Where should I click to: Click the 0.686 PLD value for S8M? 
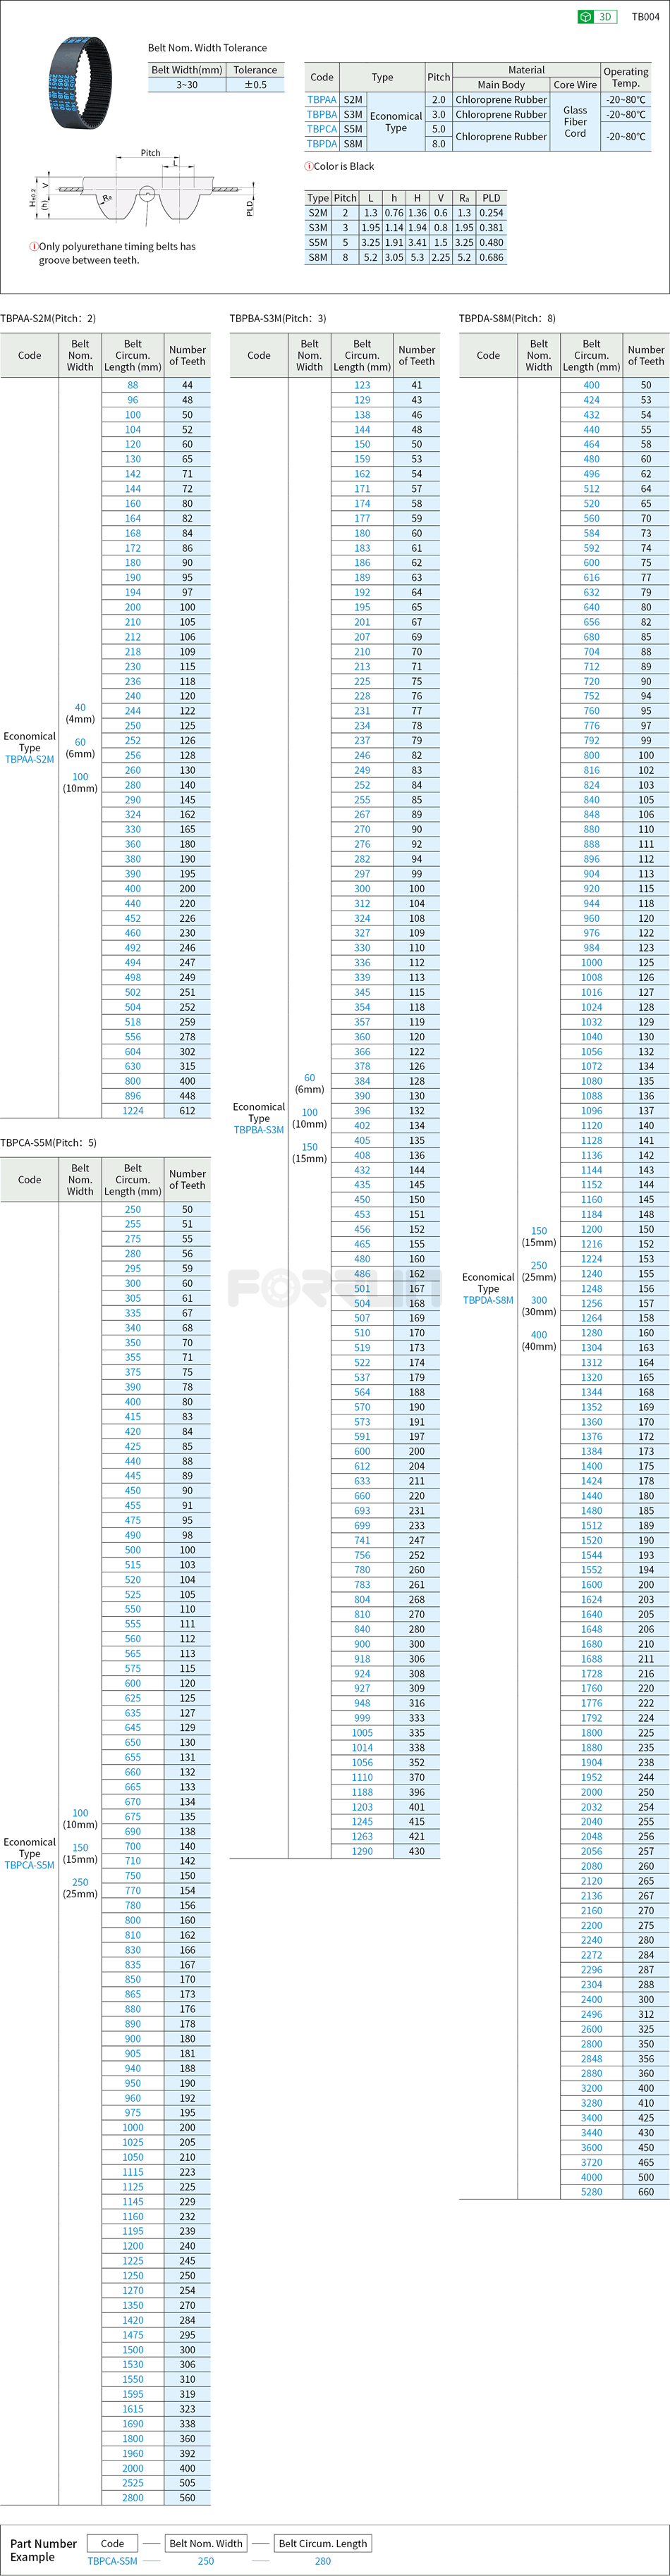(x=491, y=257)
